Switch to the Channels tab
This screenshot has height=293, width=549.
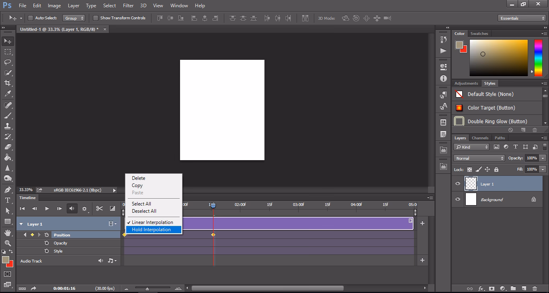click(x=480, y=138)
